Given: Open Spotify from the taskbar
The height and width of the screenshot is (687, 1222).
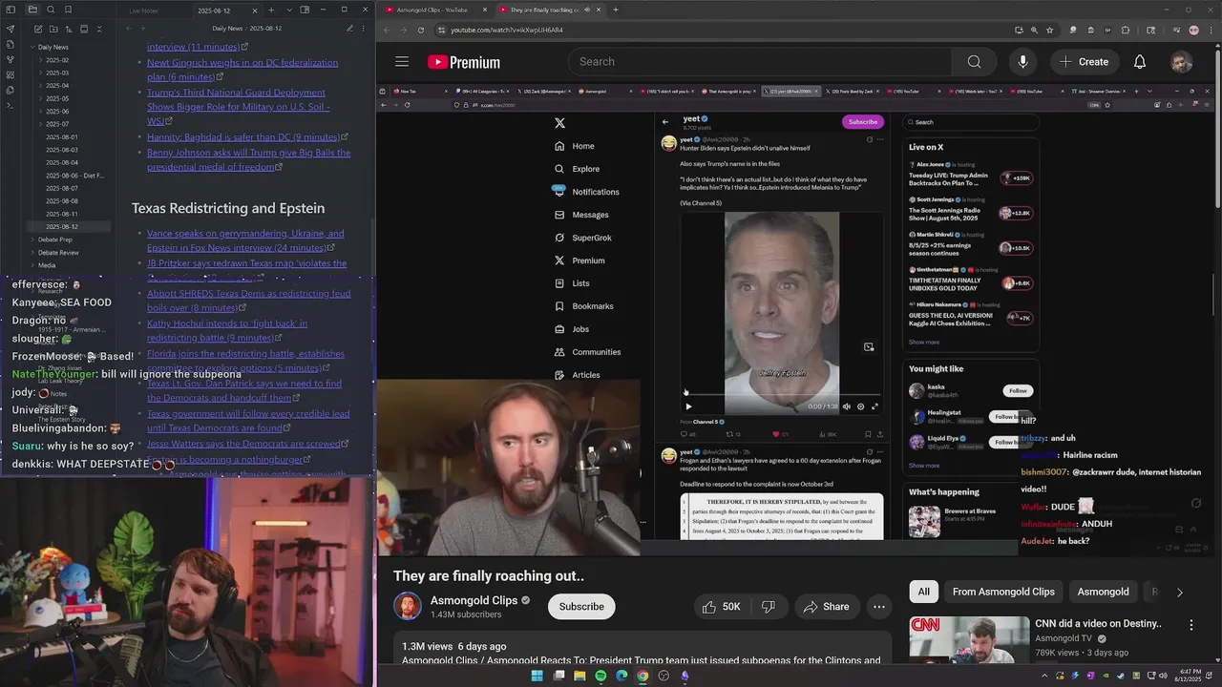Looking at the screenshot, I should (600, 676).
